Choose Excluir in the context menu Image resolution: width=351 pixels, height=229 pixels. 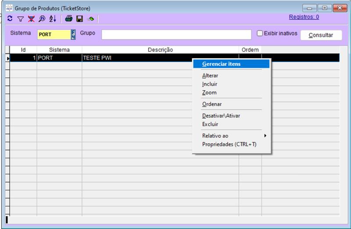(x=210, y=124)
